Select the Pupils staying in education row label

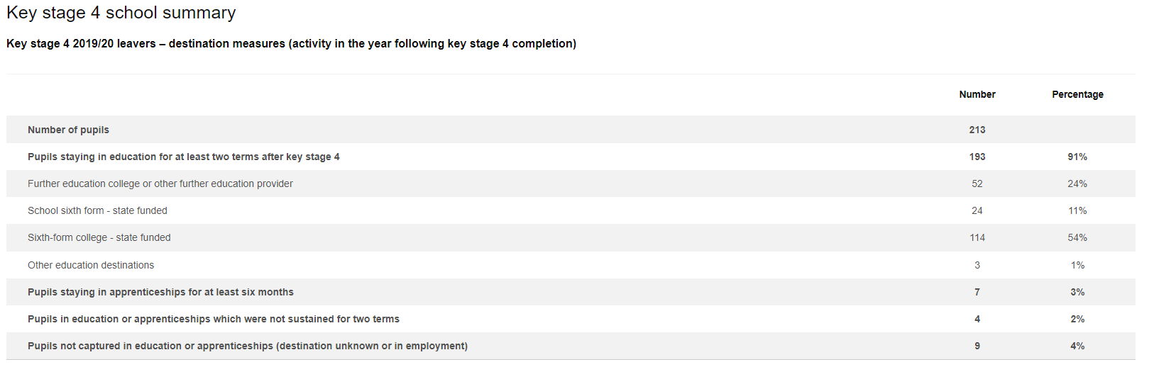point(183,157)
